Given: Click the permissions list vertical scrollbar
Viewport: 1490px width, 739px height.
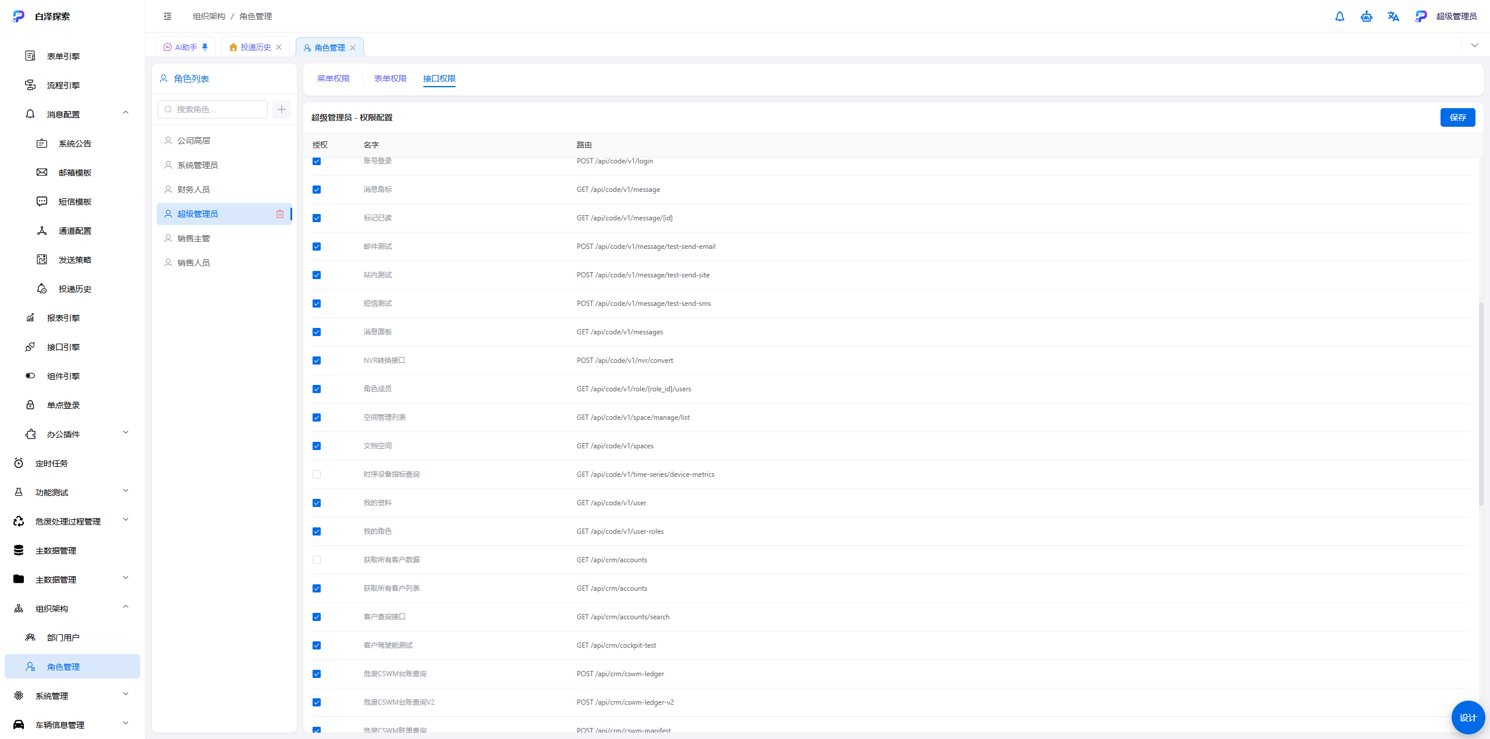Looking at the screenshot, I should point(1481,404).
